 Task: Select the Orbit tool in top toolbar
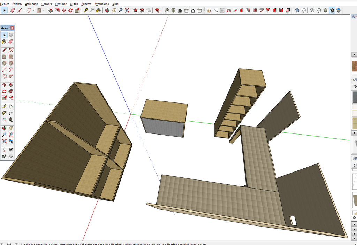(107, 10)
